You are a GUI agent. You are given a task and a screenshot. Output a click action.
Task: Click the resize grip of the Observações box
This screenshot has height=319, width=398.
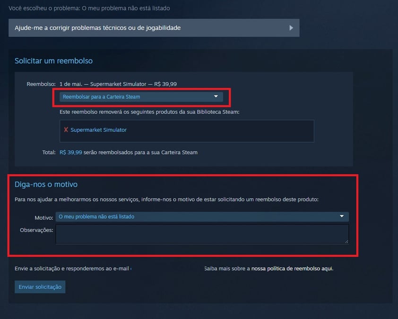[346, 241]
